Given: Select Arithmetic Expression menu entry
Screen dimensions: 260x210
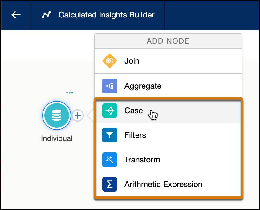Looking at the screenshot, I should point(168,184).
